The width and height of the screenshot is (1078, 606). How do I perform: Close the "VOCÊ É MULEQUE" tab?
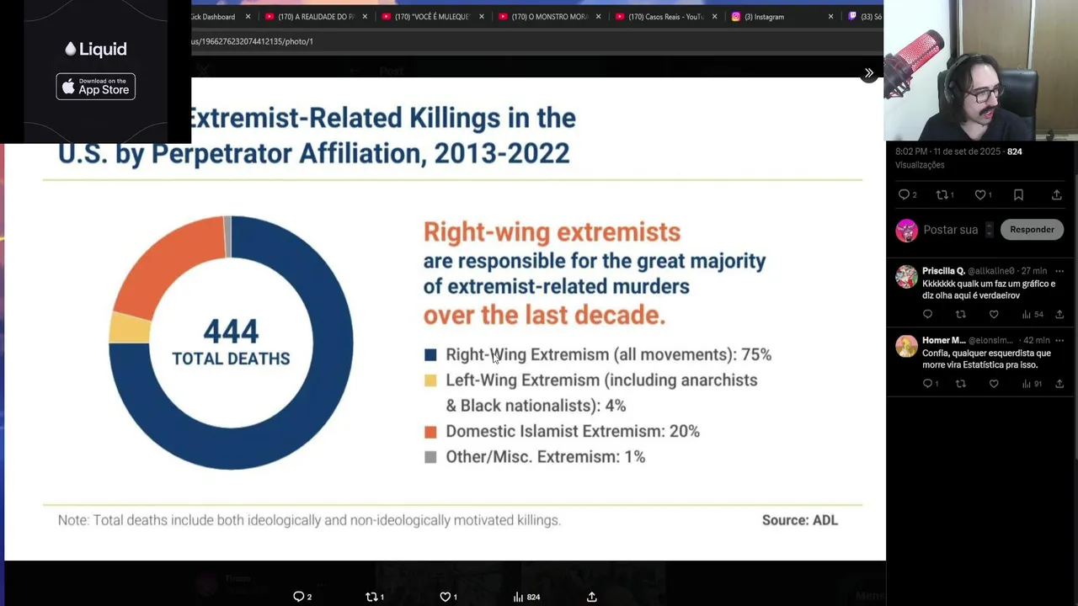point(482,17)
